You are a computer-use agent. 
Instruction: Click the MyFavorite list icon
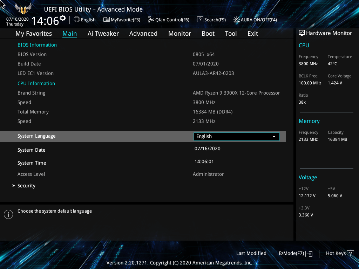pyautogui.click(x=106, y=20)
